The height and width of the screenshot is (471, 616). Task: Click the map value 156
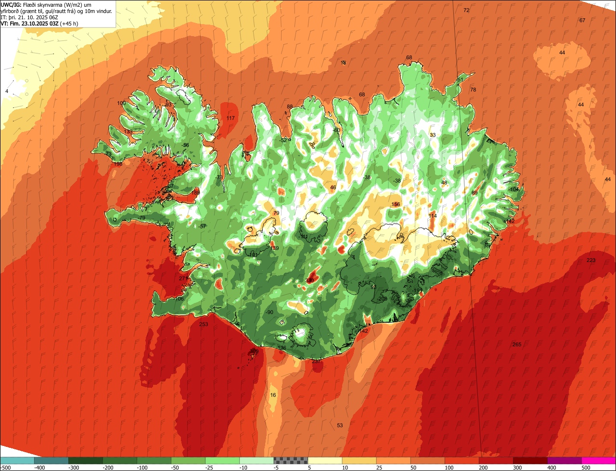(396, 204)
